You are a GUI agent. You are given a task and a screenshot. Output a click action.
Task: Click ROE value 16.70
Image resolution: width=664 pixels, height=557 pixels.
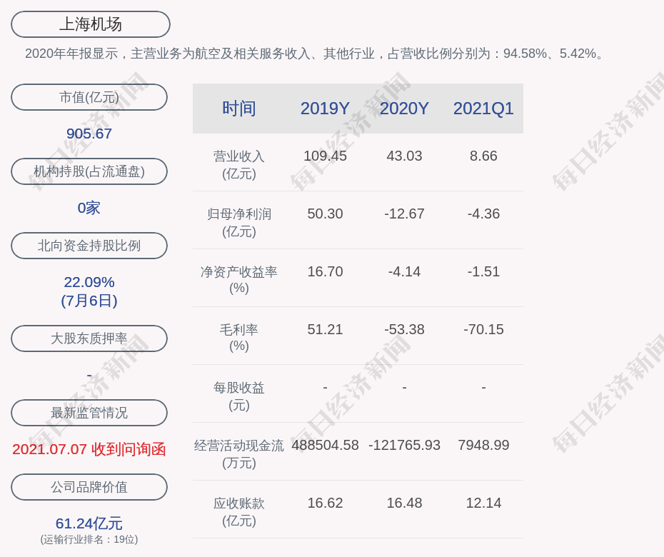325,271
